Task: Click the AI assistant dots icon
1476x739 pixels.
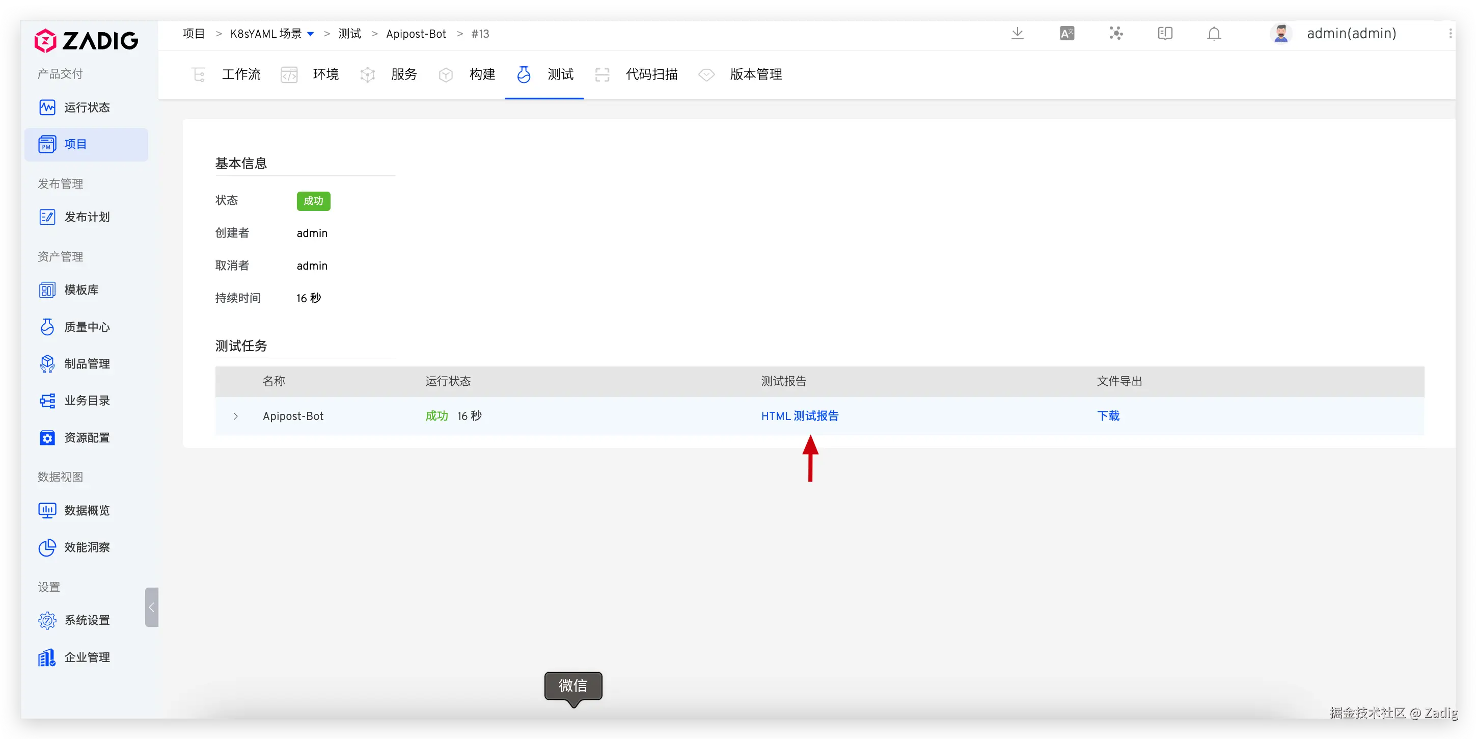Action: click(x=1115, y=33)
